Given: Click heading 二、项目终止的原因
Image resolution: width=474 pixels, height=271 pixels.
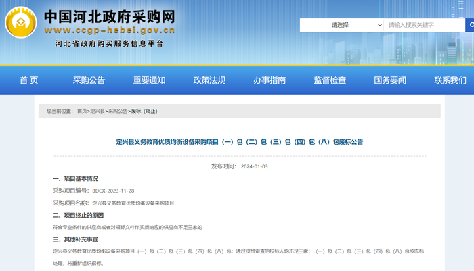Looking at the screenshot, I should click(79, 215).
